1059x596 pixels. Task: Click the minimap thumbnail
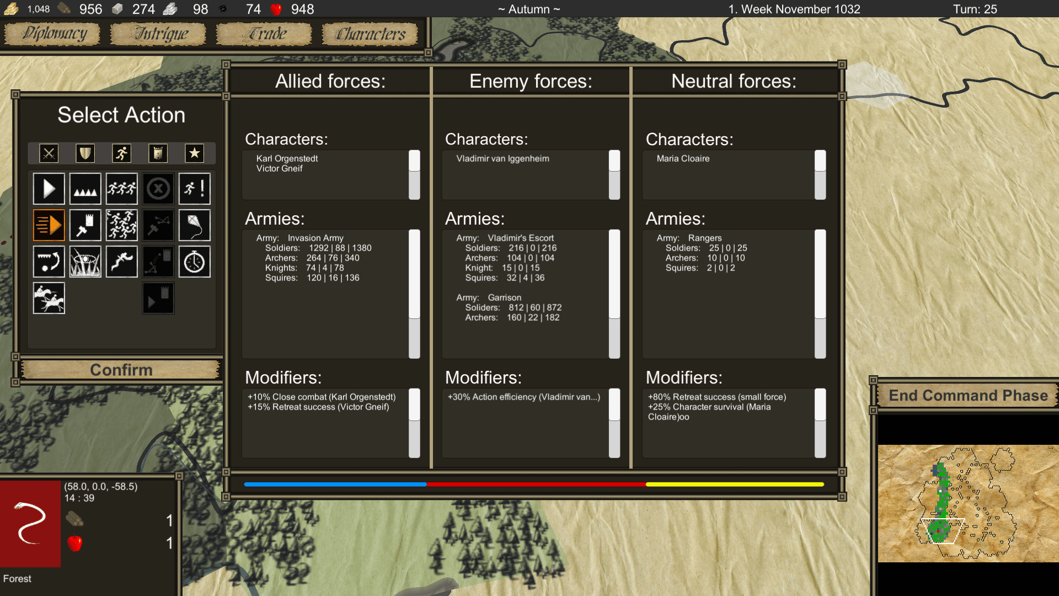click(968, 503)
